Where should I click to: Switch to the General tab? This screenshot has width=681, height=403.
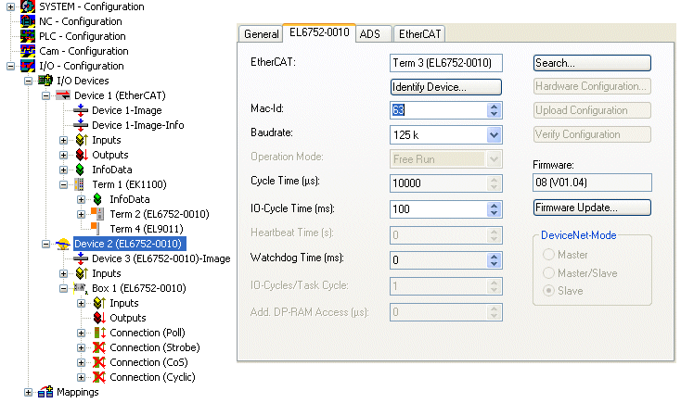click(261, 34)
